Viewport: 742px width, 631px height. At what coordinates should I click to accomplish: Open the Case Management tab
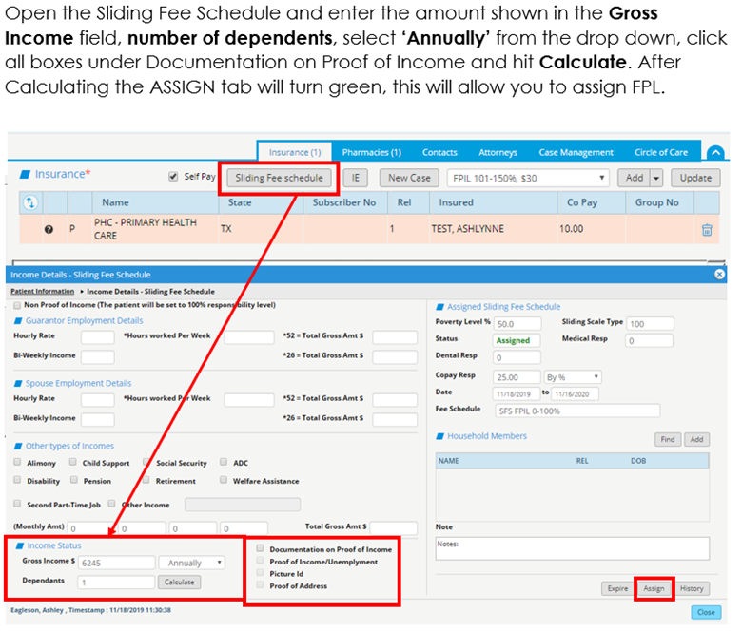click(x=576, y=152)
